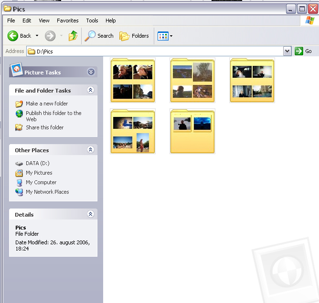Click the File Folder text in Details
The width and height of the screenshot is (319, 303).
pos(27,234)
